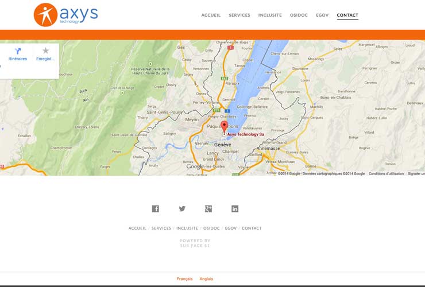Click the Powered by Sur Face 51 credit
The width and height of the screenshot is (425, 287).
[195, 243]
